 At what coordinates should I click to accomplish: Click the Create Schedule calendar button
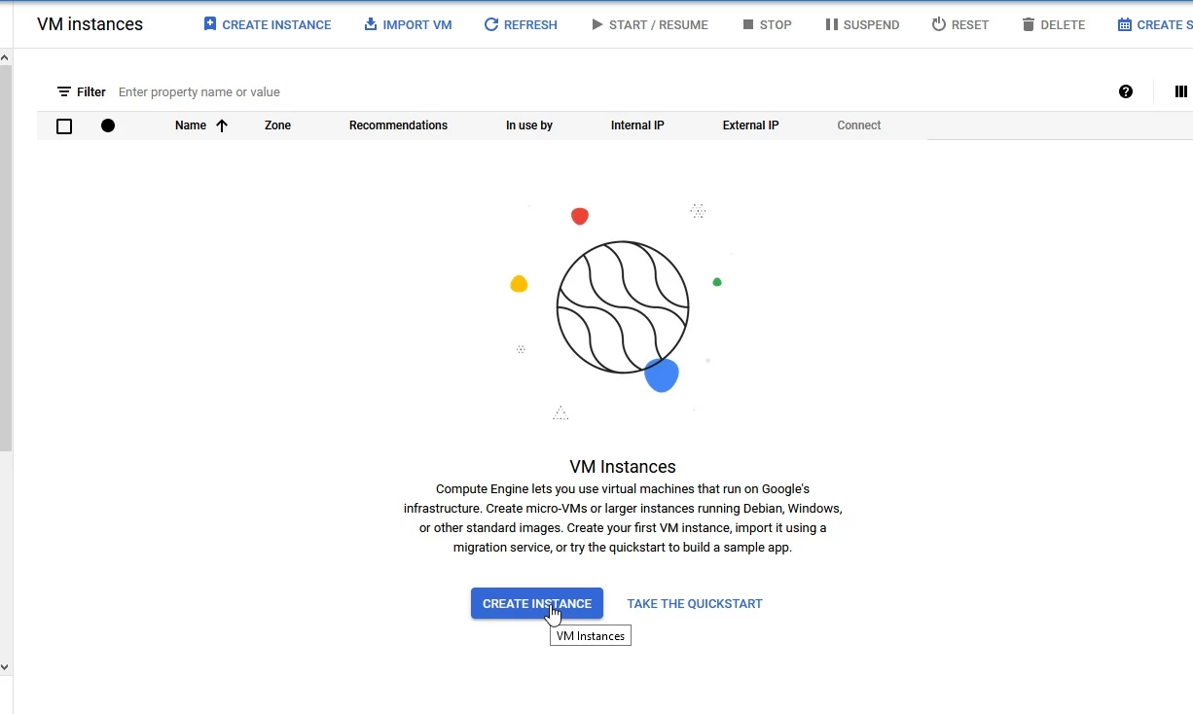[1155, 24]
